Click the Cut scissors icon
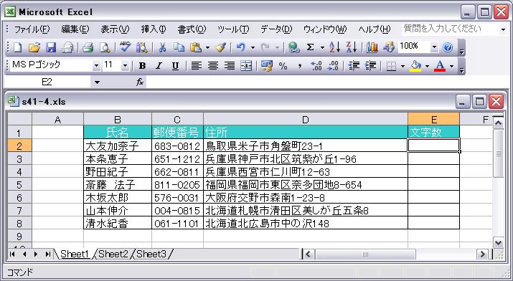513x281 pixels. (x=162, y=48)
